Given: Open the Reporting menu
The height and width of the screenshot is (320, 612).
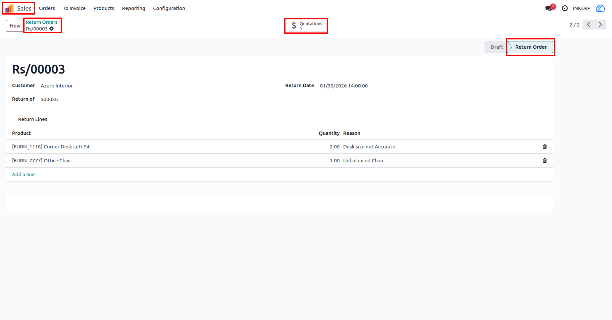Looking at the screenshot, I should 133,8.
